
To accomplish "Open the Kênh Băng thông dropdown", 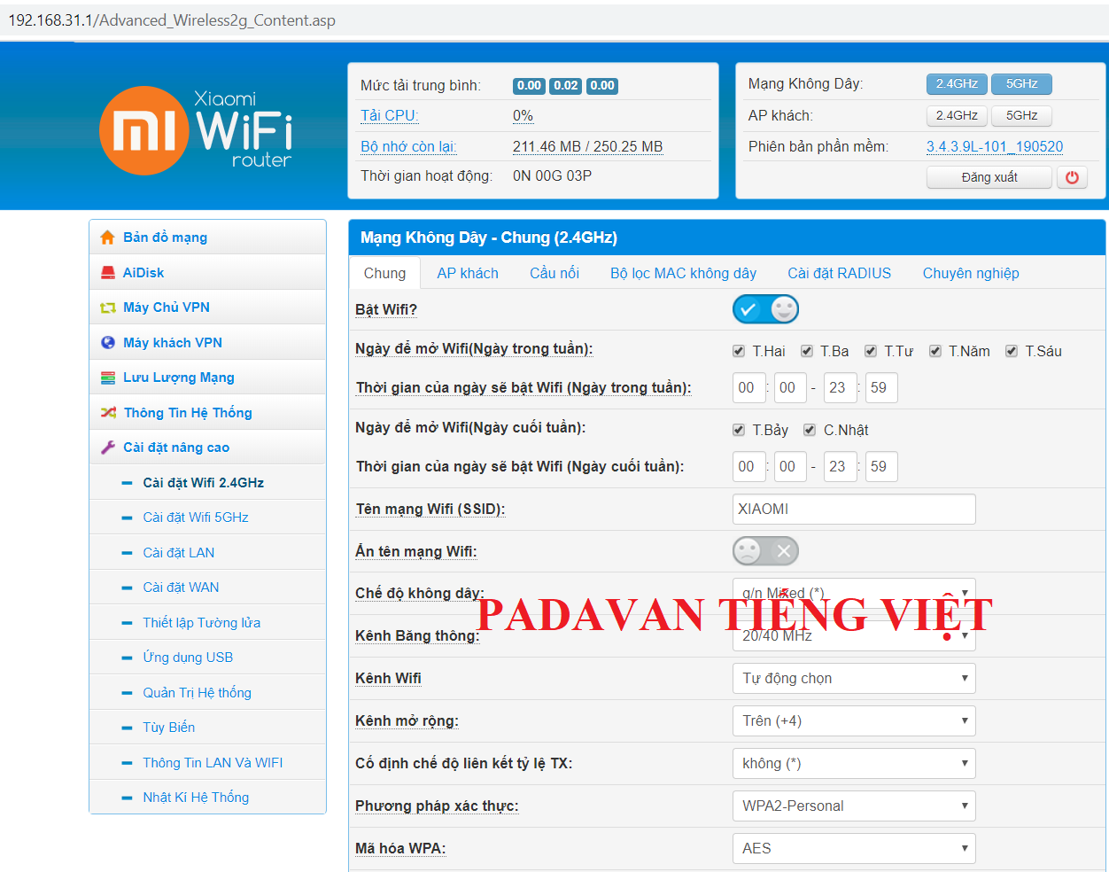I will point(854,635).
